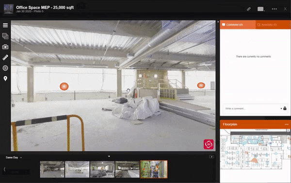Click the camera snapshot icon
The image size is (291, 183).
click(x=5, y=47)
